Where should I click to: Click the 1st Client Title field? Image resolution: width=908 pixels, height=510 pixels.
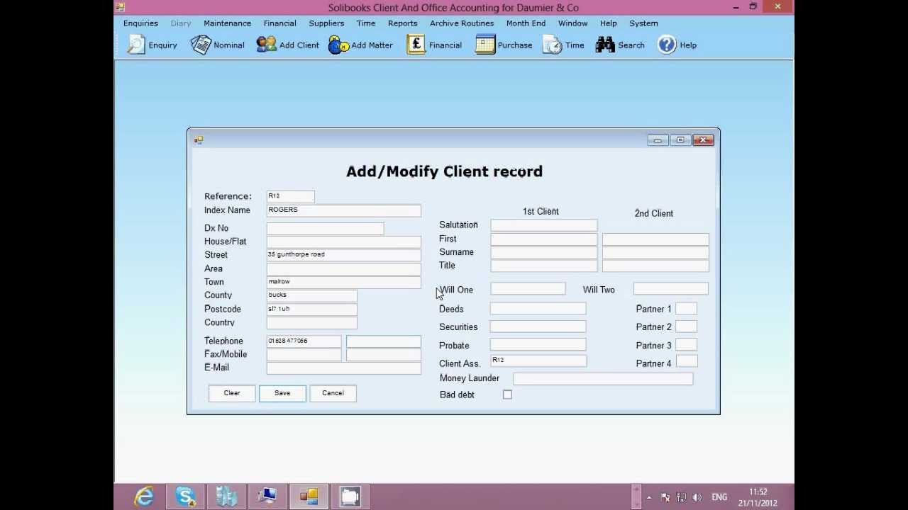tap(544, 266)
